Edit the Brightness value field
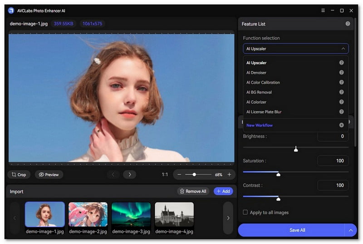Image resolution: width=363 pixels, height=244 pixels. click(333, 136)
